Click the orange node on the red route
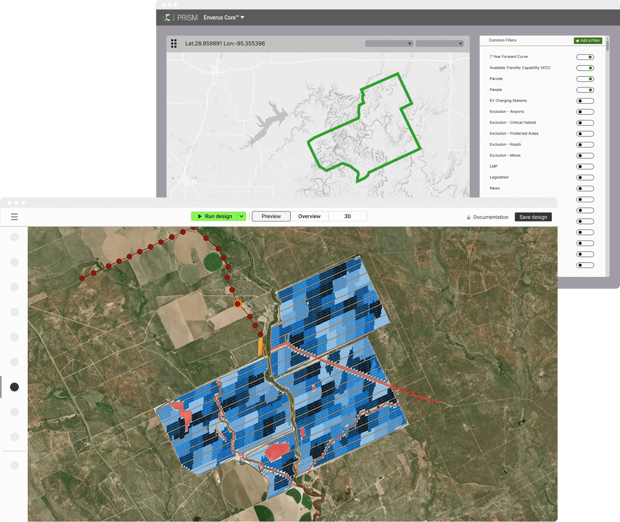This screenshot has height=522, width=620. click(237, 304)
